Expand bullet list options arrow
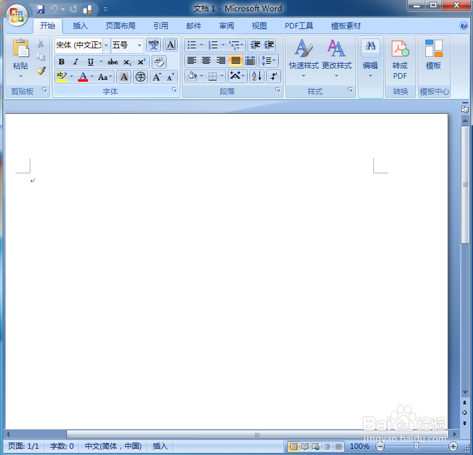 point(201,45)
